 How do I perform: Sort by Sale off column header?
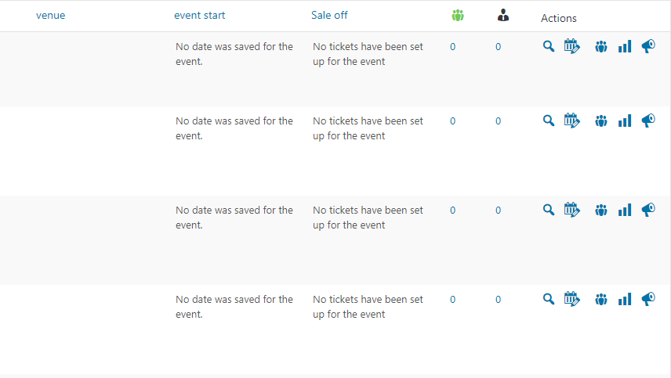pyautogui.click(x=329, y=15)
